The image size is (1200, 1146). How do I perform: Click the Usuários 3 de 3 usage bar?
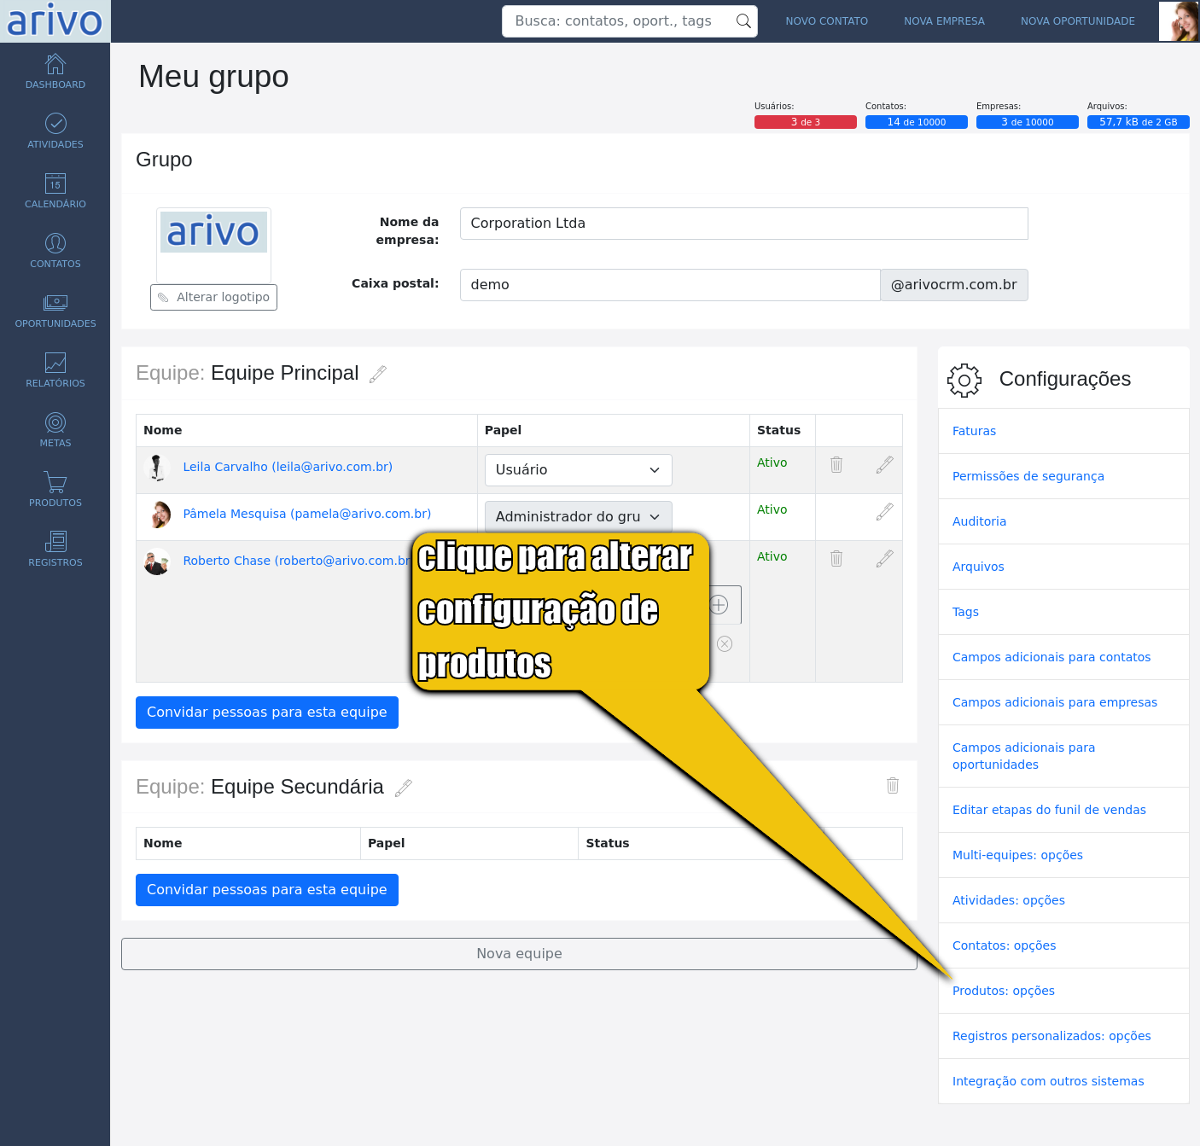[x=806, y=122]
